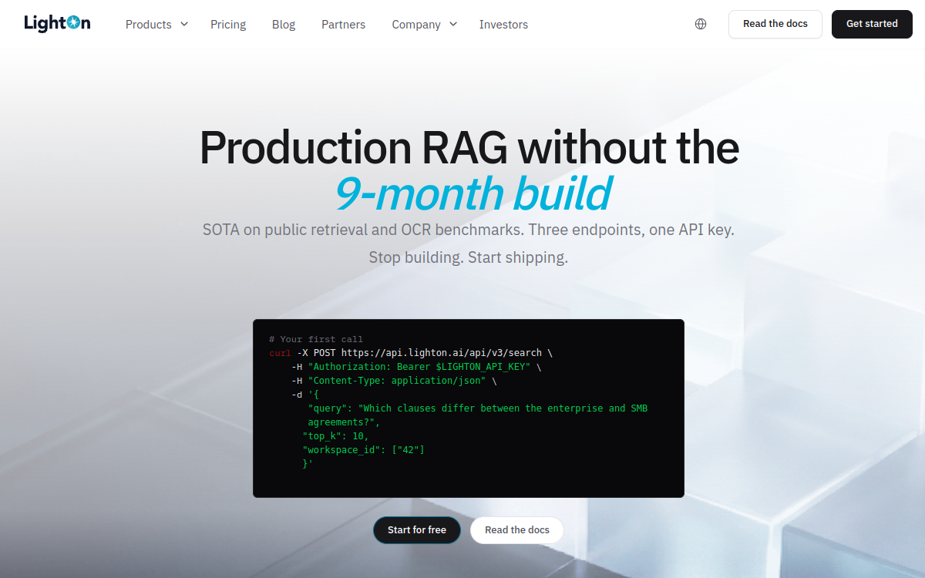Click the LightOn logo

click(57, 23)
